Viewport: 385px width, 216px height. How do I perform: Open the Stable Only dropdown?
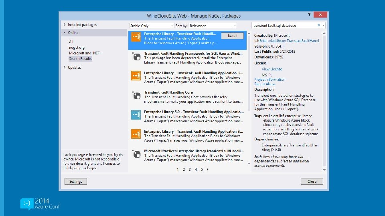[x=152, y=26]
